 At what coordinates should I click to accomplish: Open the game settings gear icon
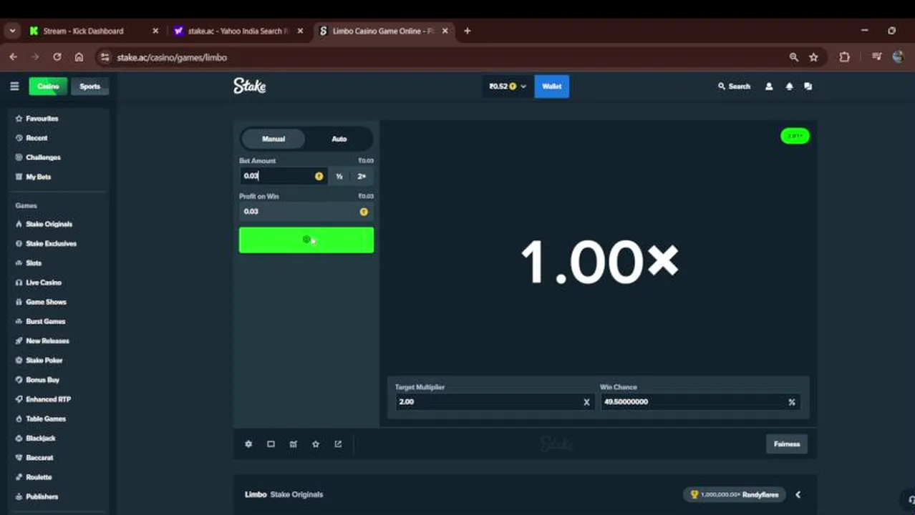click(248, 444)
